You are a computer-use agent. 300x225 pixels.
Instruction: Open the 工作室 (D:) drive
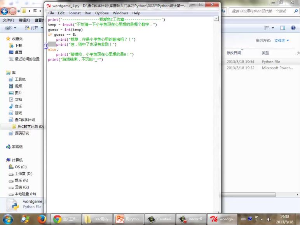[x=24, y=174]
